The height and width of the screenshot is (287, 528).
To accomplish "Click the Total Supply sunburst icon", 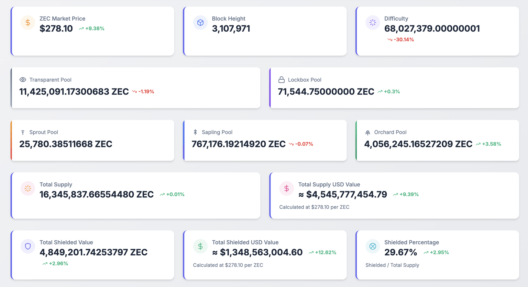I will coord(27,188).
